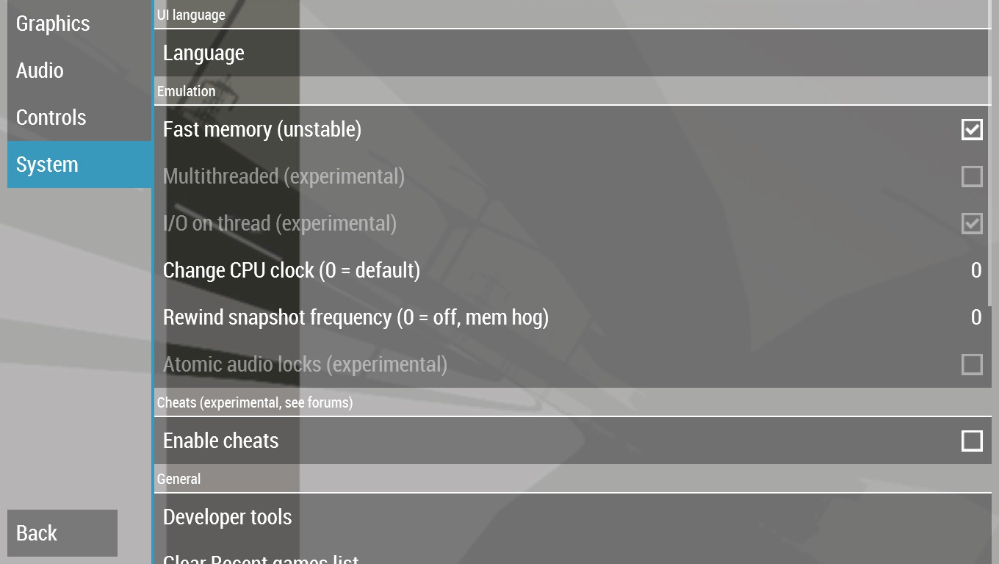999x564 pixels.
Task: Toggle the Multithreaded (experimental) checkbox
Action: tap(971, 176)
